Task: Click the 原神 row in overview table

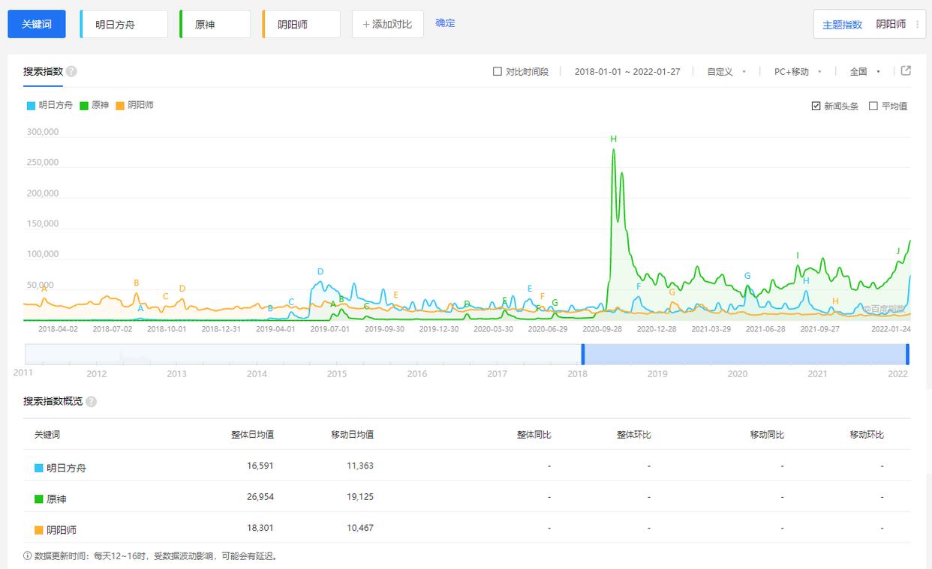Action: [x=467, y=497]
